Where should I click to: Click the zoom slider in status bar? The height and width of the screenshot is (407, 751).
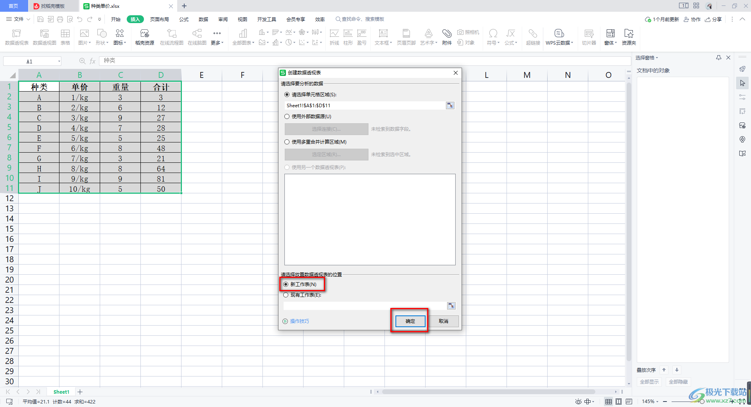(702, 402)
